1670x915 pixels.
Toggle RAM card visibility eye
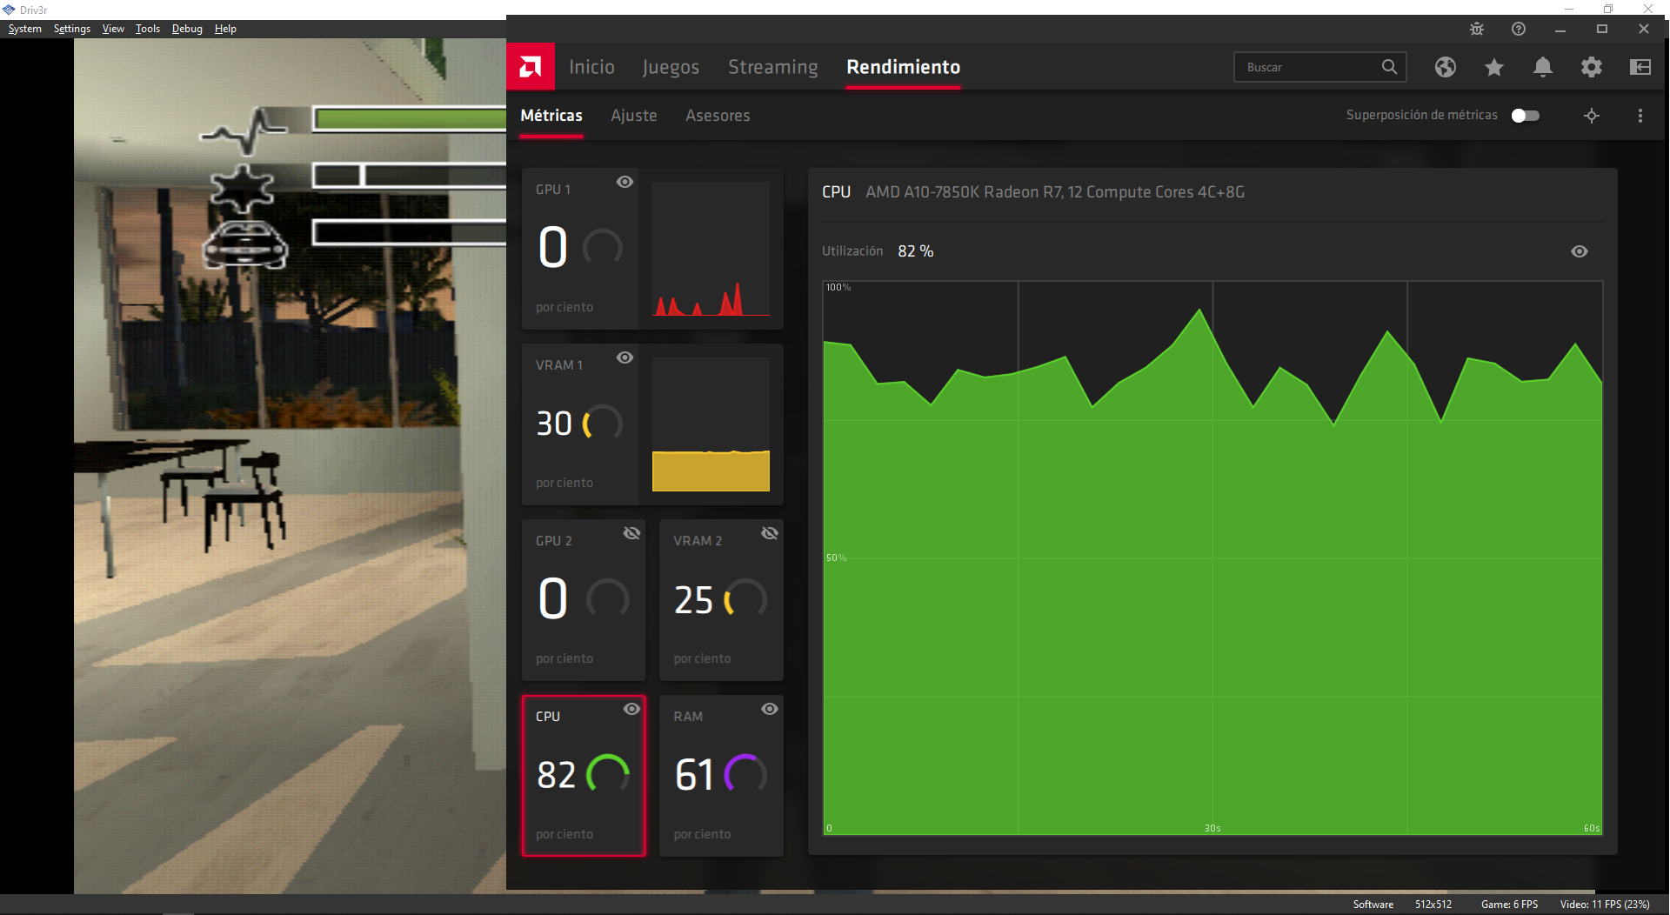(770, 709)
